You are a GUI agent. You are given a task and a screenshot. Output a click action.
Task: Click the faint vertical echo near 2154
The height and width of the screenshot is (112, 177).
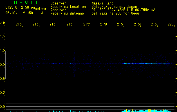(x=75, y=64)
